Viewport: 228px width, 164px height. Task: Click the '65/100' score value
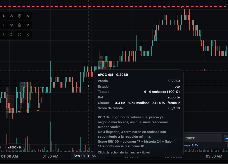(174, 108)
